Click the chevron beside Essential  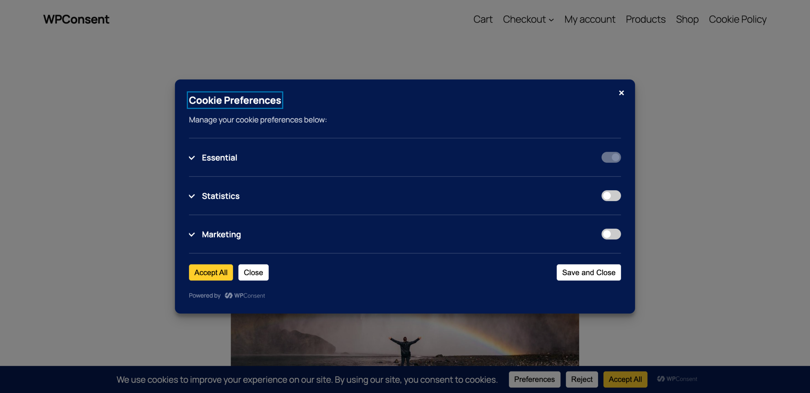coord(192,157)
